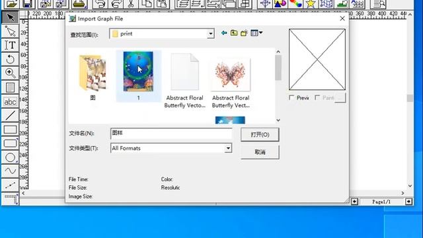Click the Cancel (取消) button
The image size is (423, 238).
coord(260,152)
